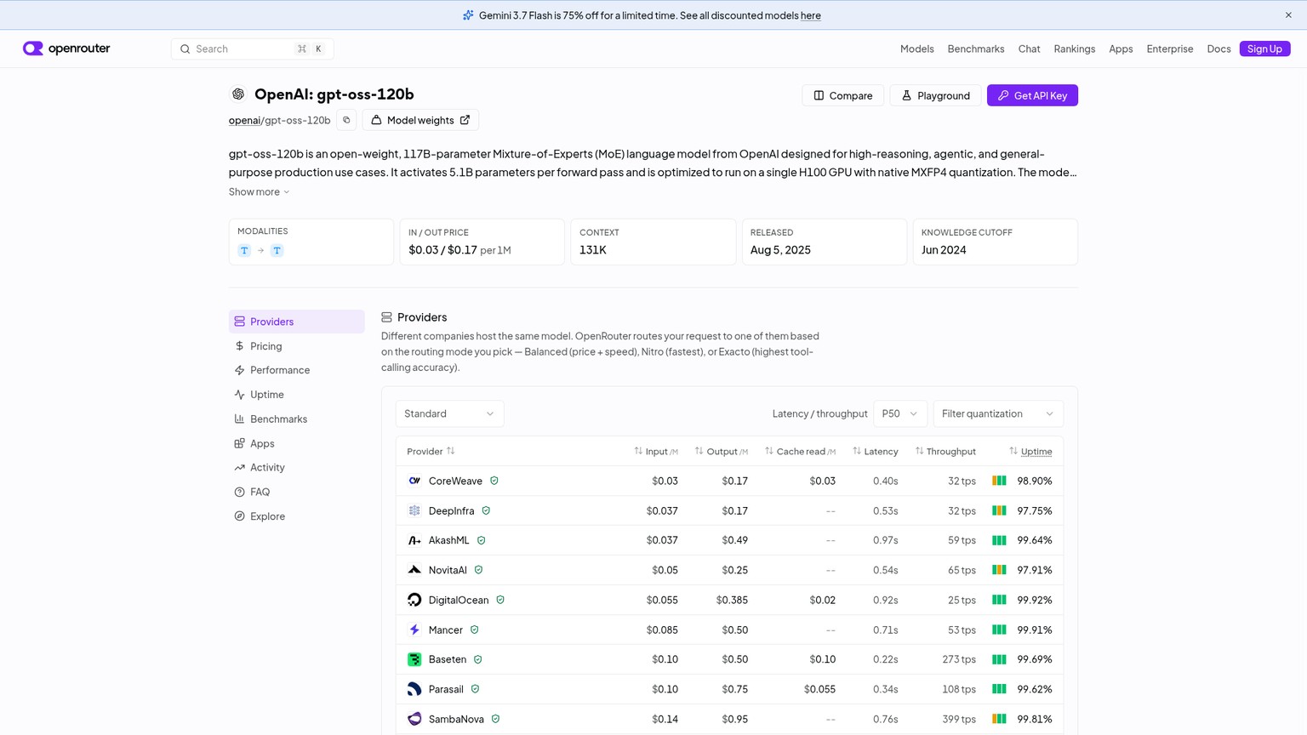The height and width of the screenshot is (735, 1307).
Task: Sort providers by Uptime column
Action: point(1030,451)
